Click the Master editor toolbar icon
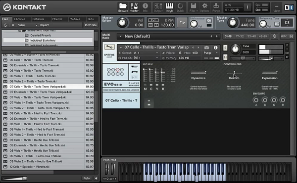The height and width of the screenshot is (183, 297). (x=134, y=7)
